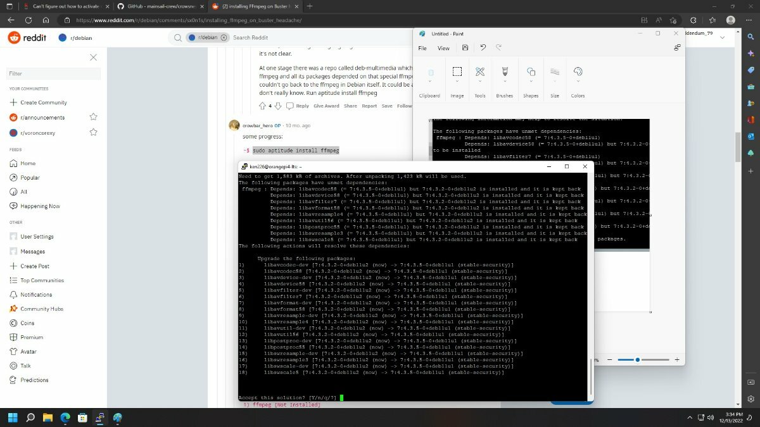Click the Microsoft Edge taskbar icon
The image size is (760, 427).
65,418
